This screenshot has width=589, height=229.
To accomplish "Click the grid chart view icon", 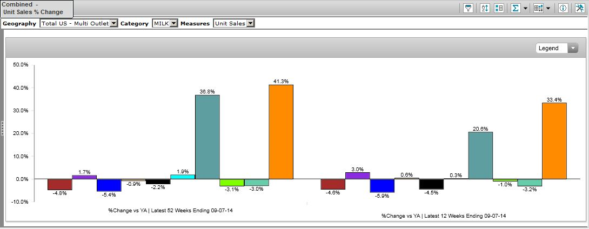I will coord(538,8).
